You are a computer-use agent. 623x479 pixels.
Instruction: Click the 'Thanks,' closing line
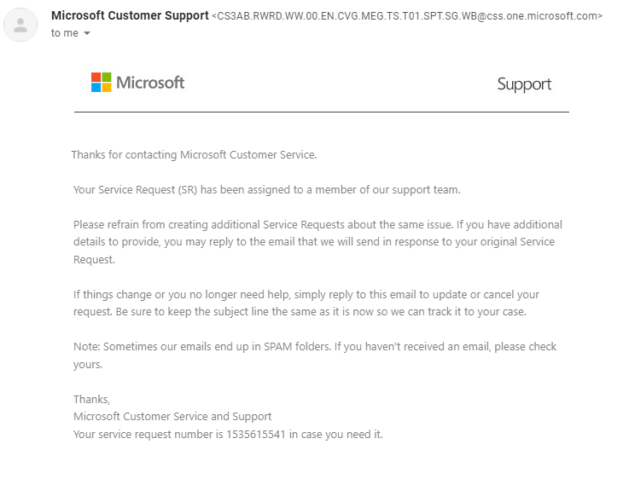pos(91,399)
